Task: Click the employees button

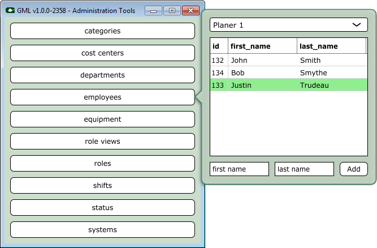Action: (102, 97)
